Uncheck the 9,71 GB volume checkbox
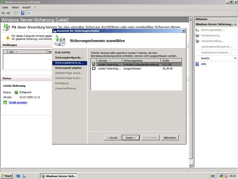The image size is (238, 179). click(94, 65)
